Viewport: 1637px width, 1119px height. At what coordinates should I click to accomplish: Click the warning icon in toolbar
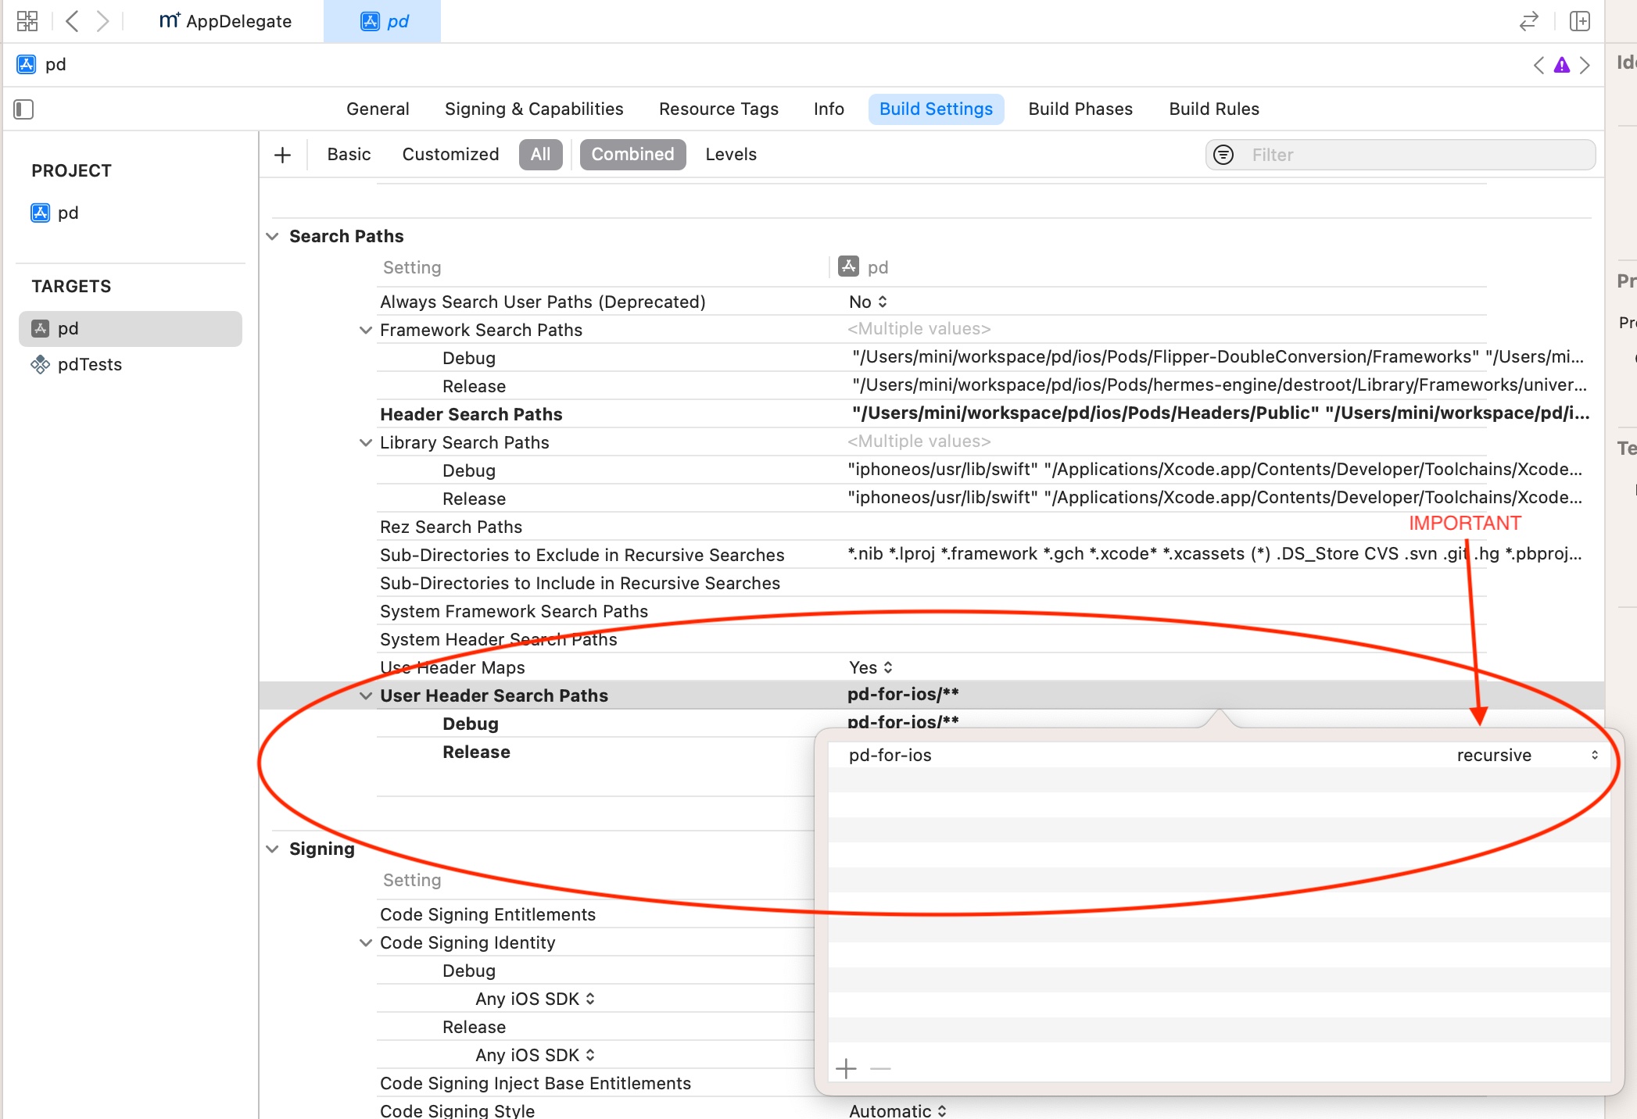[1563, 65]
